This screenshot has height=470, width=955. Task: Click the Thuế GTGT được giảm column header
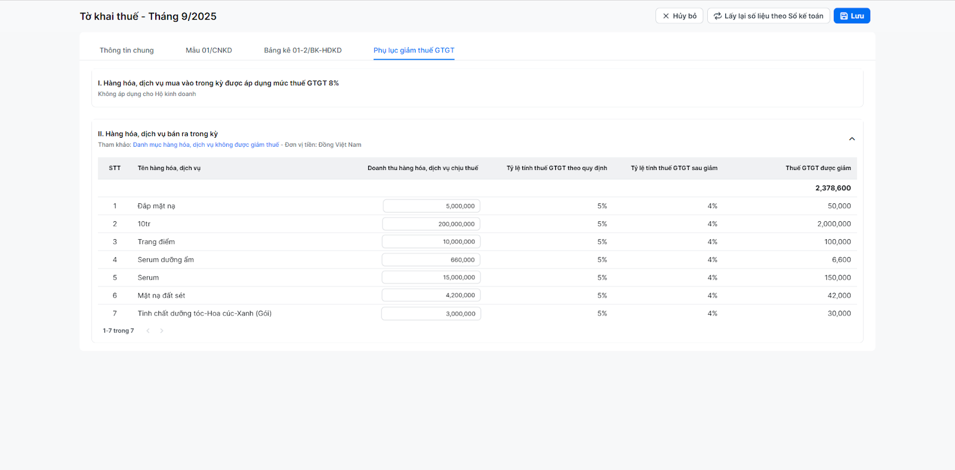(818, 168)
